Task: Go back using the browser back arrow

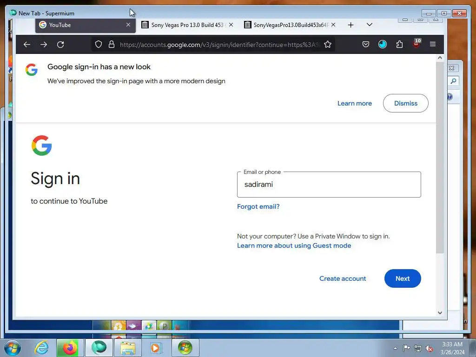Action: (x=27, y=45)
